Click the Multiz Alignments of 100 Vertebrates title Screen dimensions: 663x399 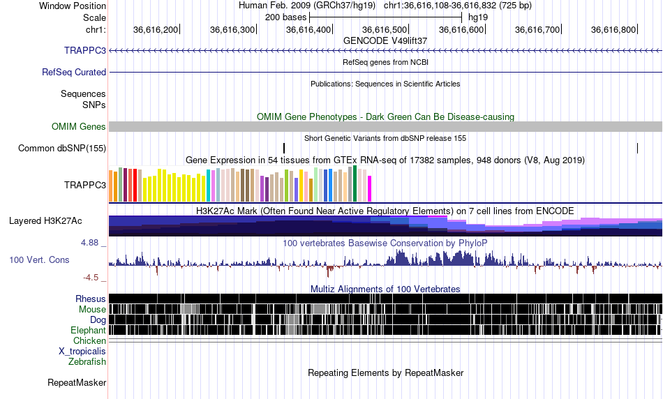pyautogui.click(x=385, y=289)
